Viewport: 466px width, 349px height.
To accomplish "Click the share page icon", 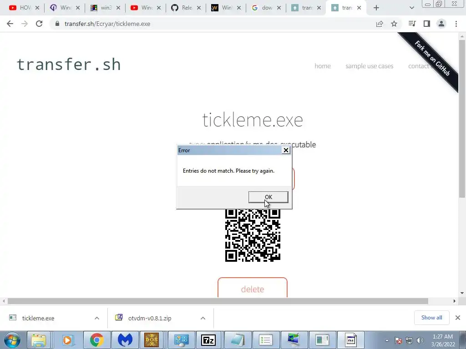I will coord(380,24).
